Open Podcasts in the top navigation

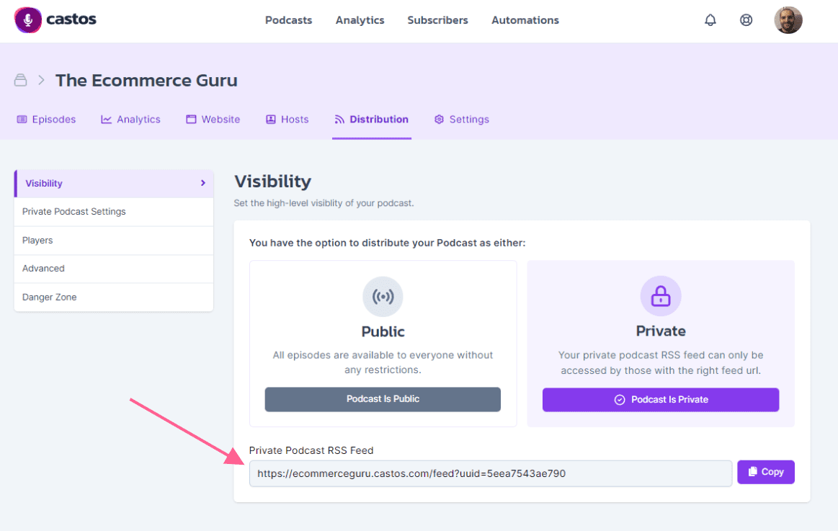click(289, 20)
